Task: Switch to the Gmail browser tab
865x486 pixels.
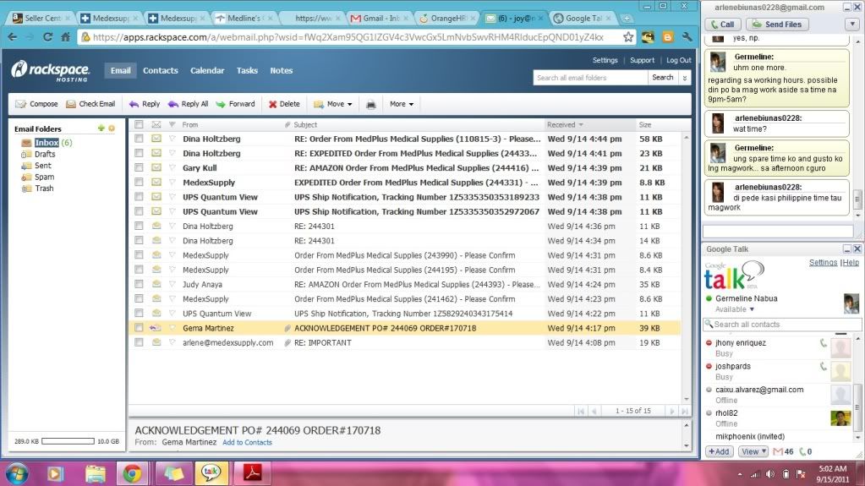Action: tap(380, 19)
